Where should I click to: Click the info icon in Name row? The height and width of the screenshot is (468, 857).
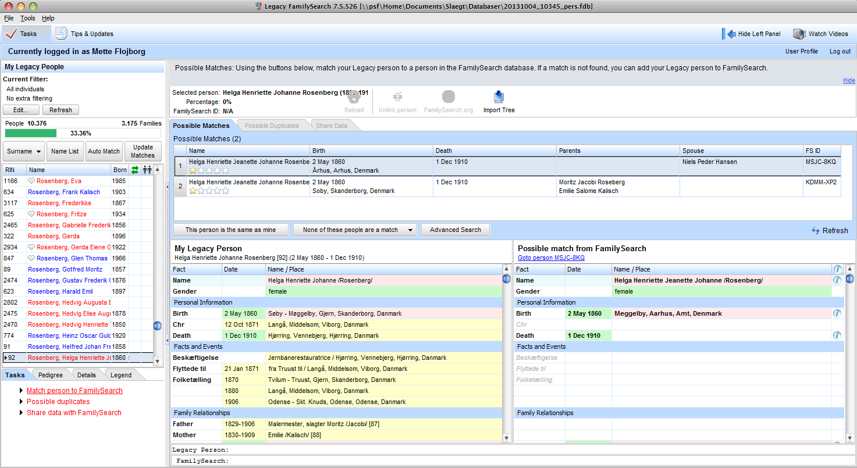click(x=837, y=280)
